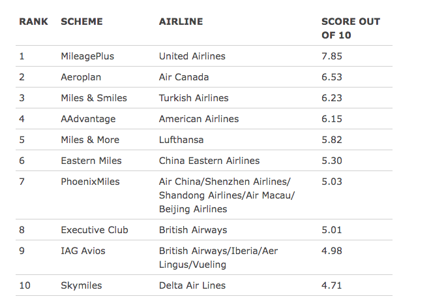Viewport: 431px width, 307px height.
Task: Select the PhoenixMiles scheme cell
Action: click(x=90, y=182)
